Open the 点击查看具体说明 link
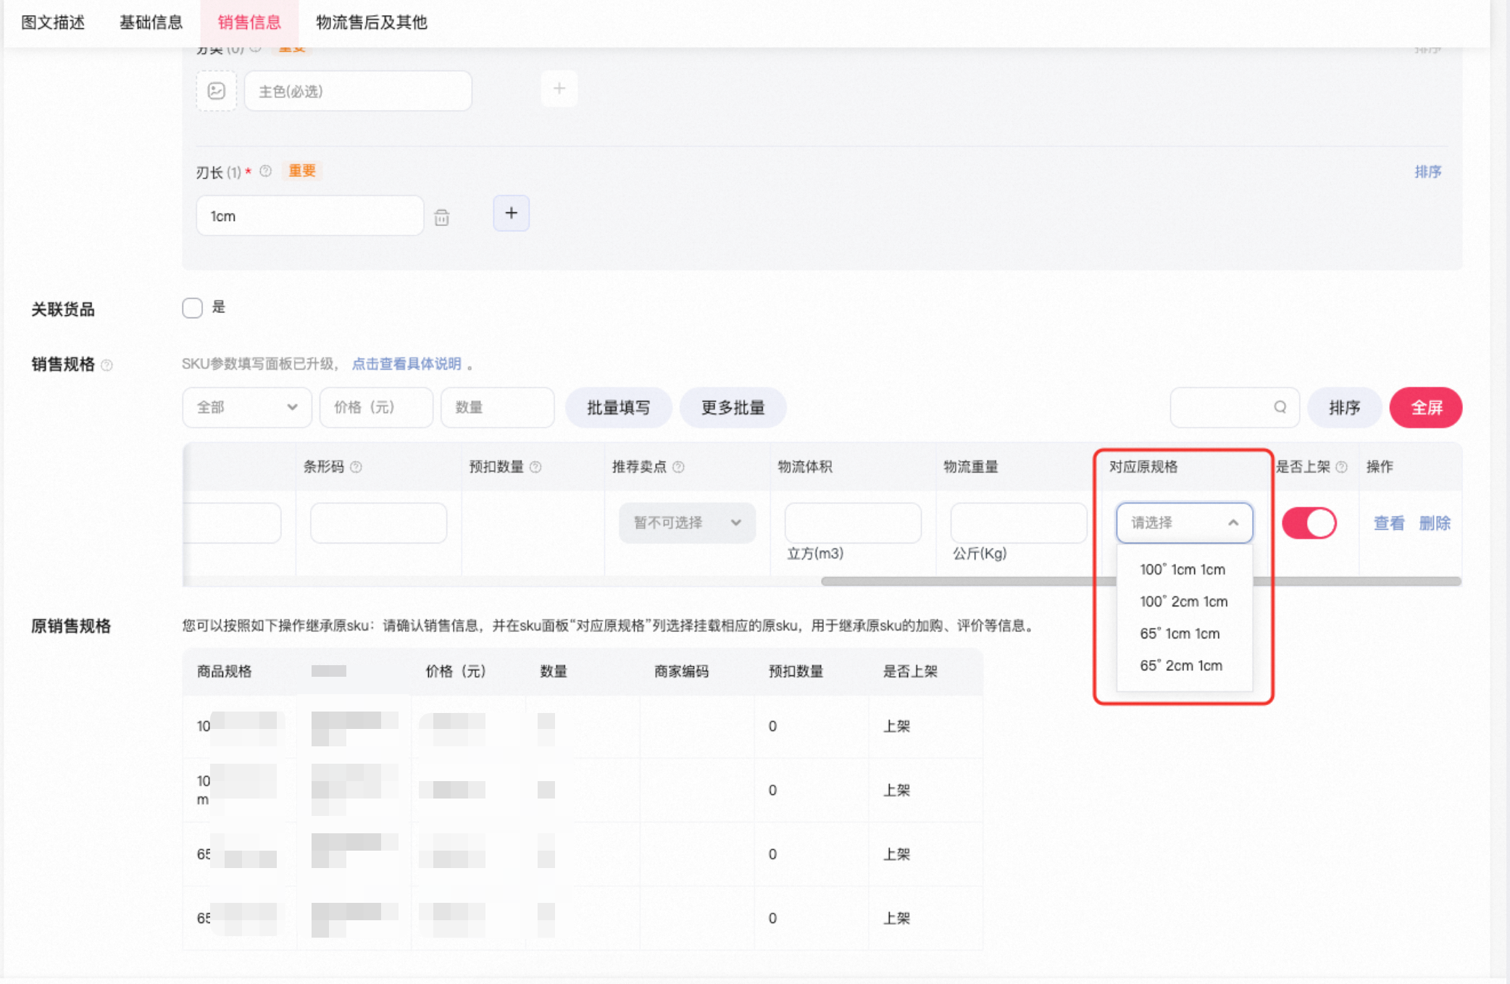The image size is (1510, 984). (406, 364)
